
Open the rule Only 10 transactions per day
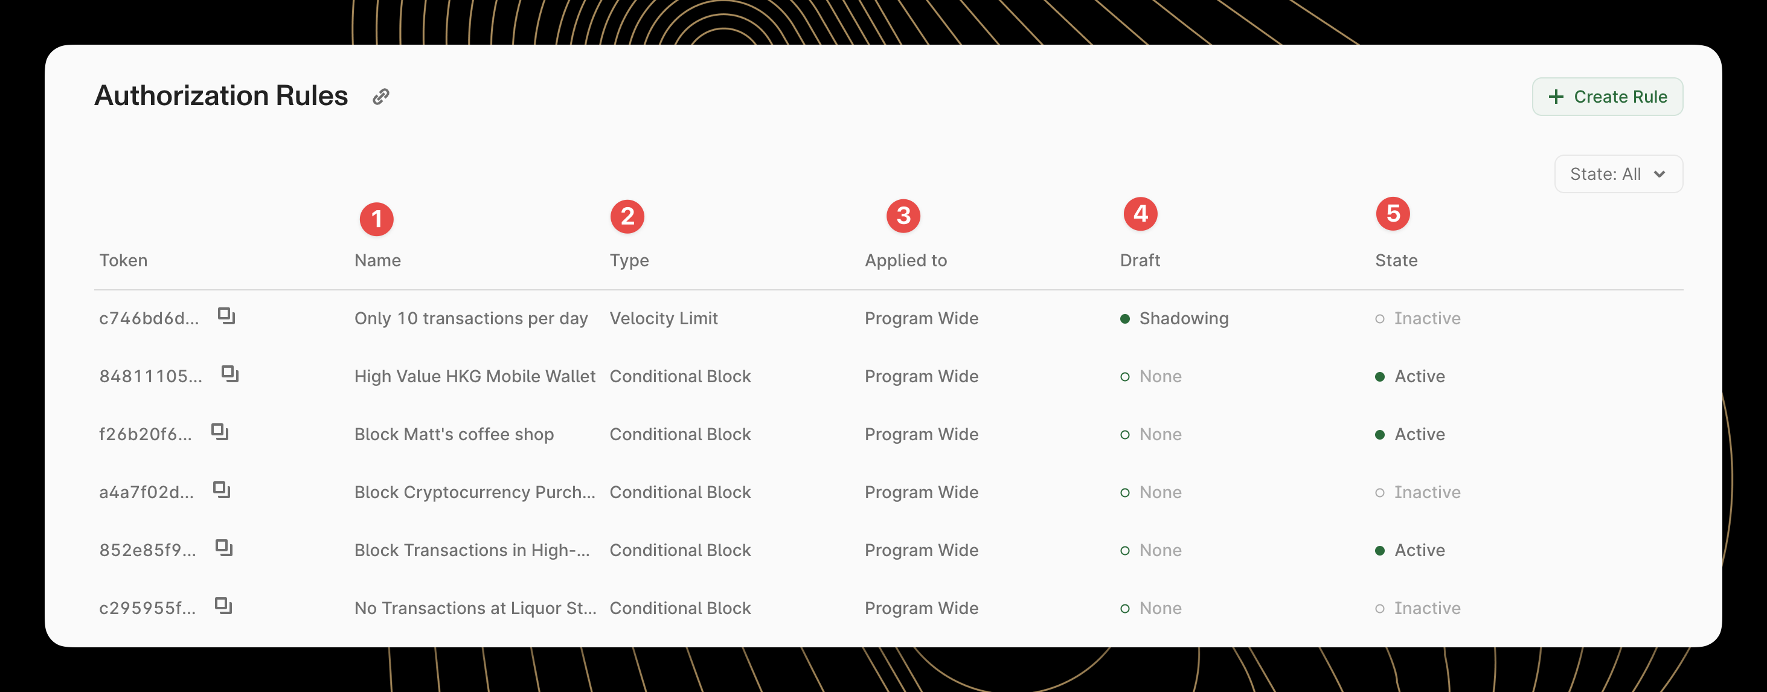tap(470, 318)
